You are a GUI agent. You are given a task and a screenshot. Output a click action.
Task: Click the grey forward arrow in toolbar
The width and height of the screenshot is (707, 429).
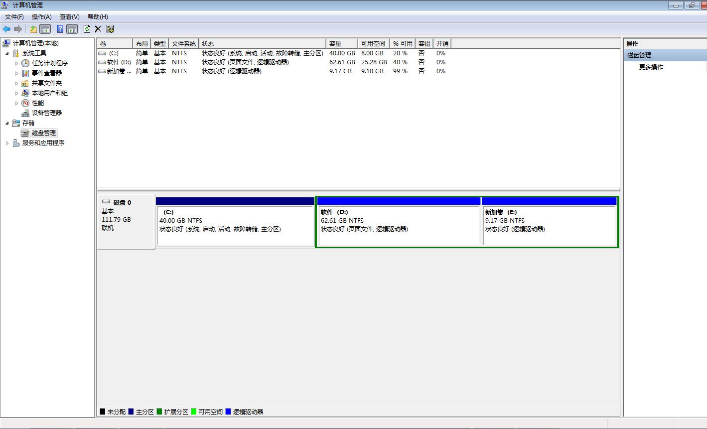pyautogui.click(x=18, y=29)
